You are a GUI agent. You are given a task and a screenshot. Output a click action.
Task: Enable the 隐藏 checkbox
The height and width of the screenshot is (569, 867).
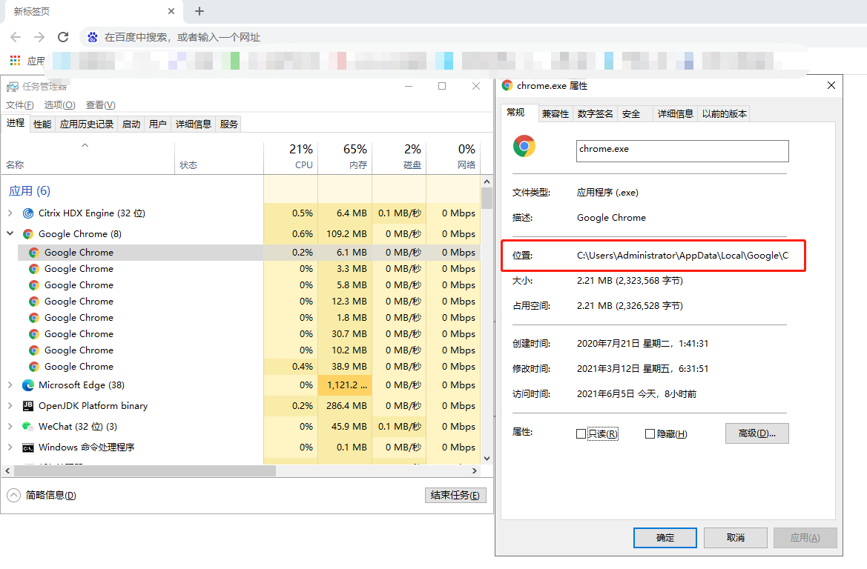(x=648, y=433)
